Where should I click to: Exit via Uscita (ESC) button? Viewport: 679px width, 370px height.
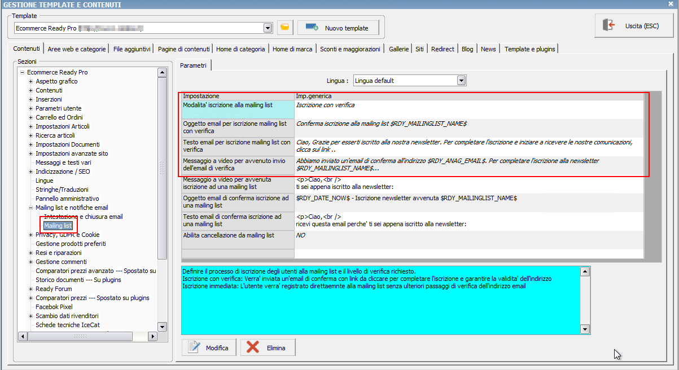[x=634, y=26]
